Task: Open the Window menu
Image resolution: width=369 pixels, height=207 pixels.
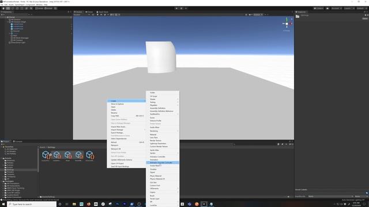Action: 39,5
